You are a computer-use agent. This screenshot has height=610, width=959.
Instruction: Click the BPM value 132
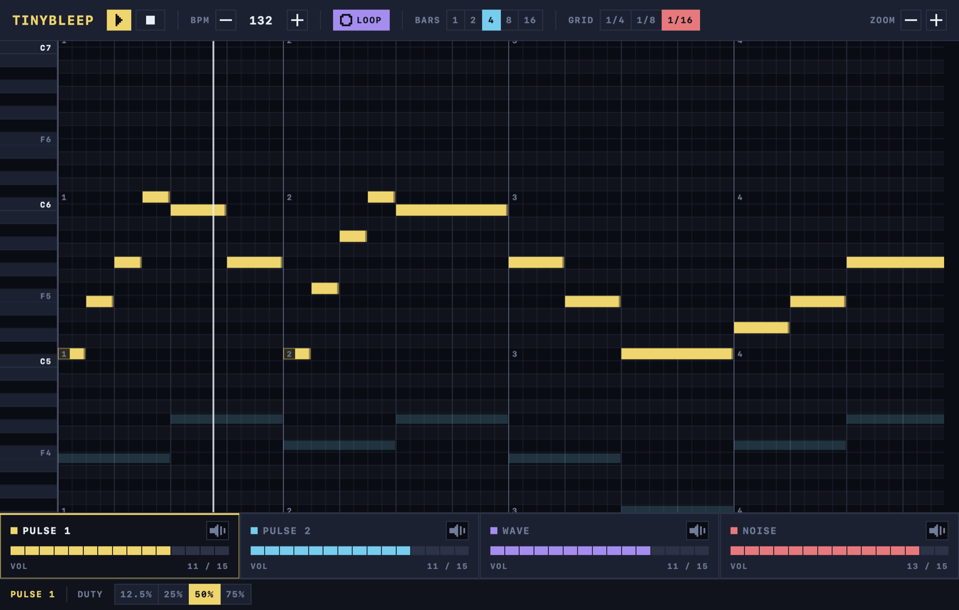tap(261, 20)
